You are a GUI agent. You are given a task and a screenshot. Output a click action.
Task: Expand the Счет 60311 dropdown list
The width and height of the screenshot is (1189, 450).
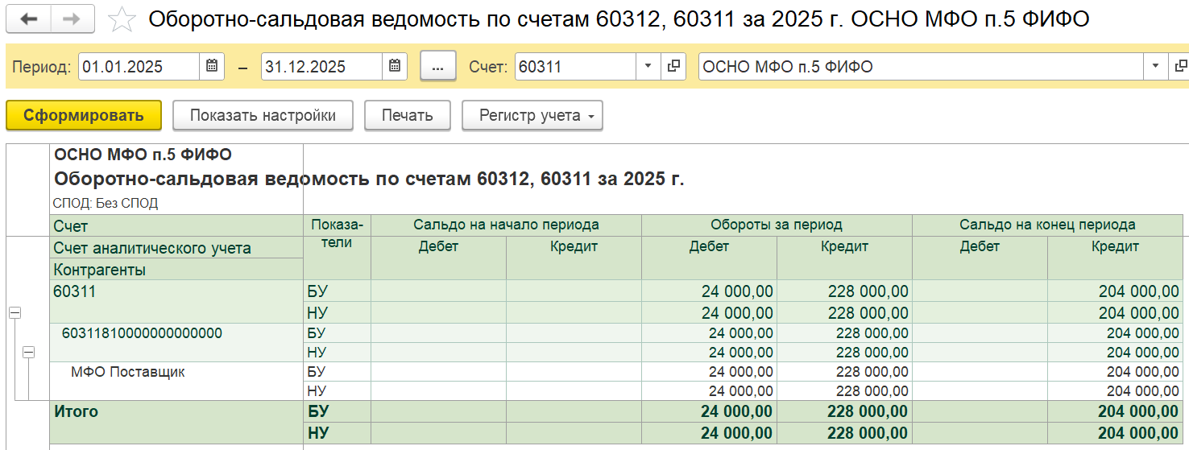[x=648, y=67]
